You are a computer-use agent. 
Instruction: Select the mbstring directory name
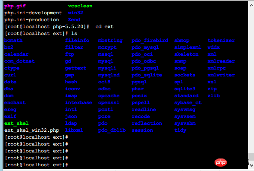pyautogui.click(x=111, y=41)
